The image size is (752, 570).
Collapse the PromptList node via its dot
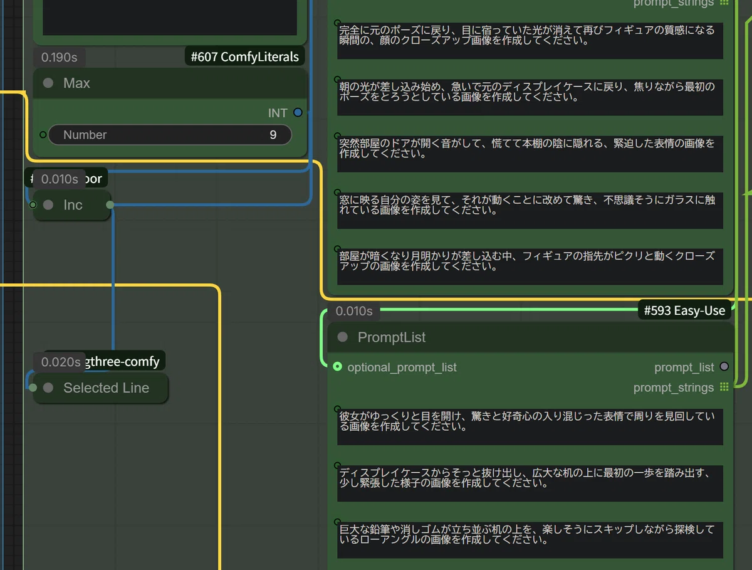tap(342, 337)
